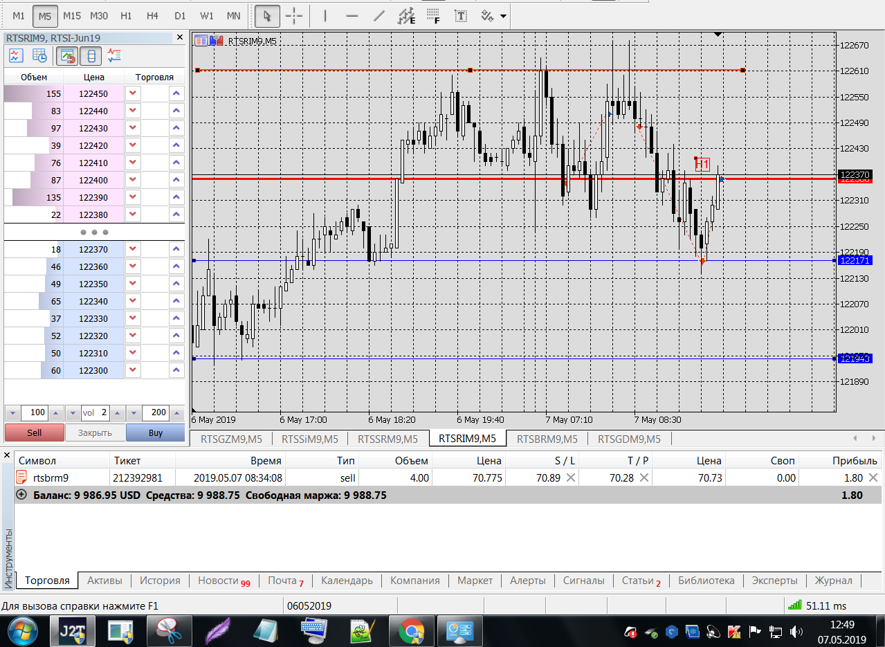Click the blue Buy button
Image resolution: width=885 pixels, height=647 pixels.
155,432
